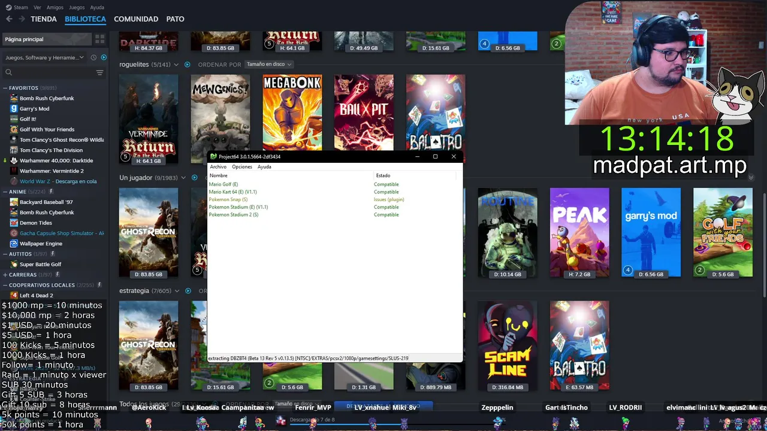Click Super Battle Golf sidebar icon
This screenshot has height=431, width=767.
pos(14,264)
